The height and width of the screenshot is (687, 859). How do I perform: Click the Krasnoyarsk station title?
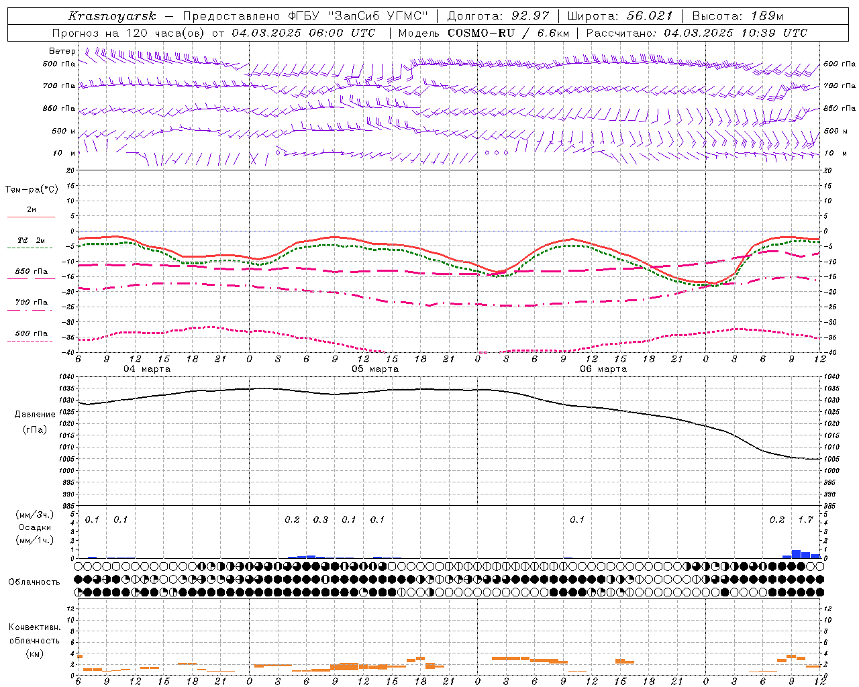pos(111,16)
